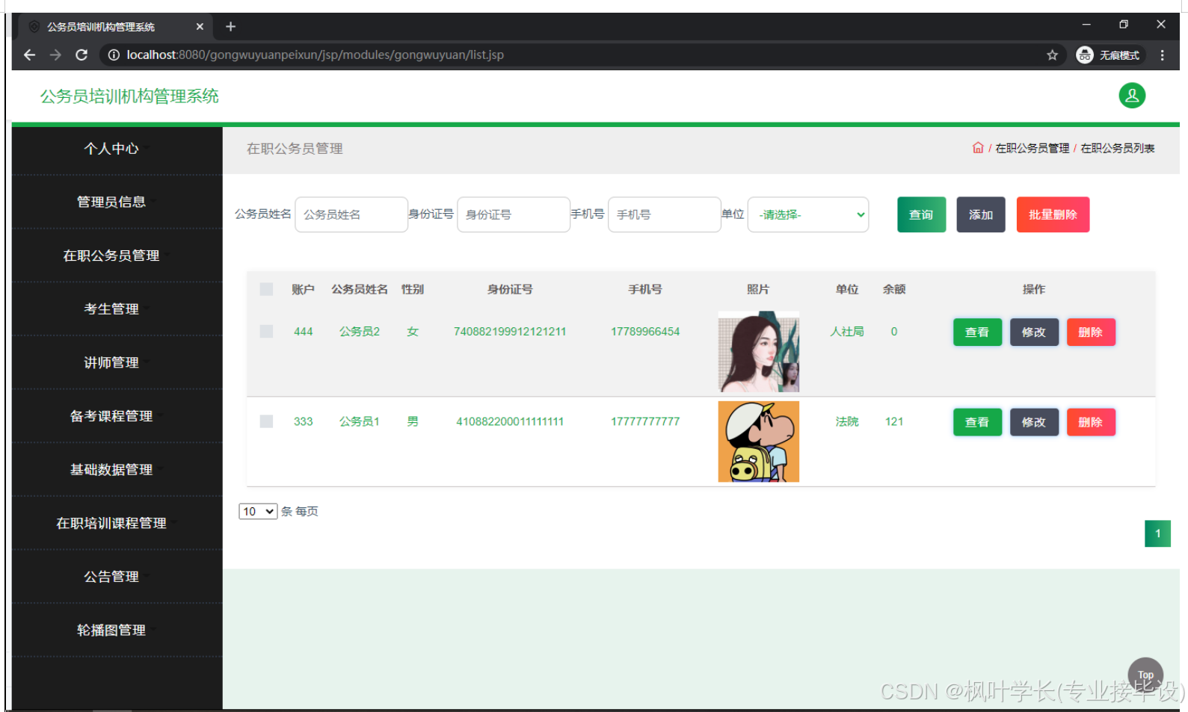The image size is (1188, 712).
Task: Click 查看 for 公务员1
Action: 977,422
